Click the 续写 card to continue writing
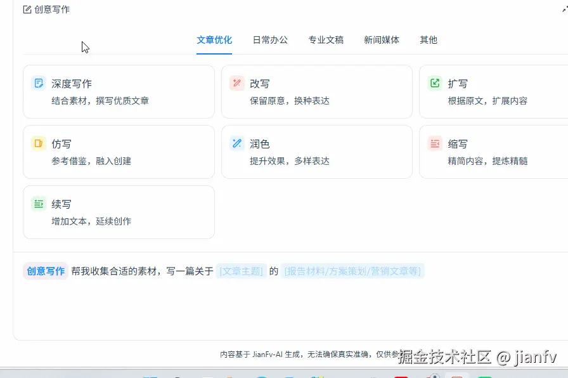The height and width of the screenshot is (378, 568). [x=119, y=212]
